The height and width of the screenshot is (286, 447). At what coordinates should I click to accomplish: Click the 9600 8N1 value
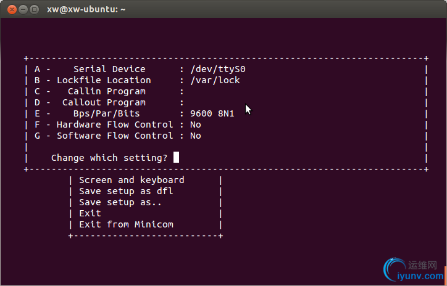[212, 113]
